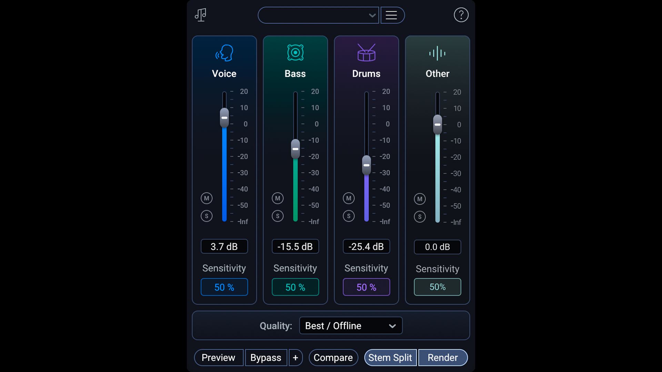The image size is (662, 372).
Task: Click the Drums gain fader handle
Action: click(x=367, y=165)
